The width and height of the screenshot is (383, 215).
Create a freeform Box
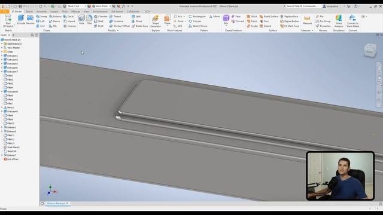[x=226, y=20]
